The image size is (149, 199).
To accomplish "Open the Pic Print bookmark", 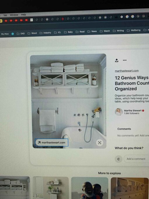I will (5, 34).
